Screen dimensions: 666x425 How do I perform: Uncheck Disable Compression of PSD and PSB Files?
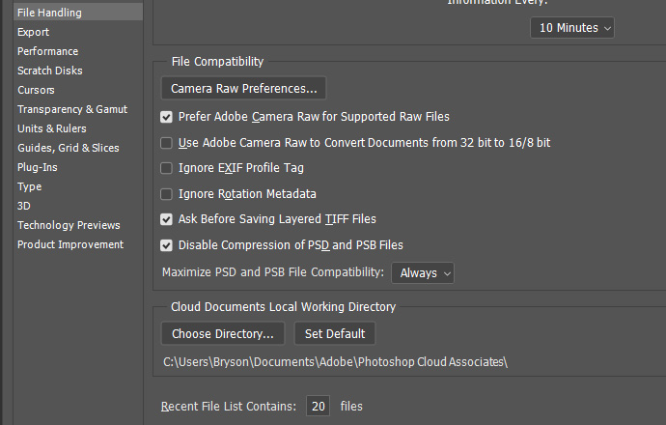[166, 245]
